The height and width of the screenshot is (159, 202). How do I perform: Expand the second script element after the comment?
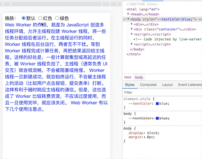(x=132, y=44)
